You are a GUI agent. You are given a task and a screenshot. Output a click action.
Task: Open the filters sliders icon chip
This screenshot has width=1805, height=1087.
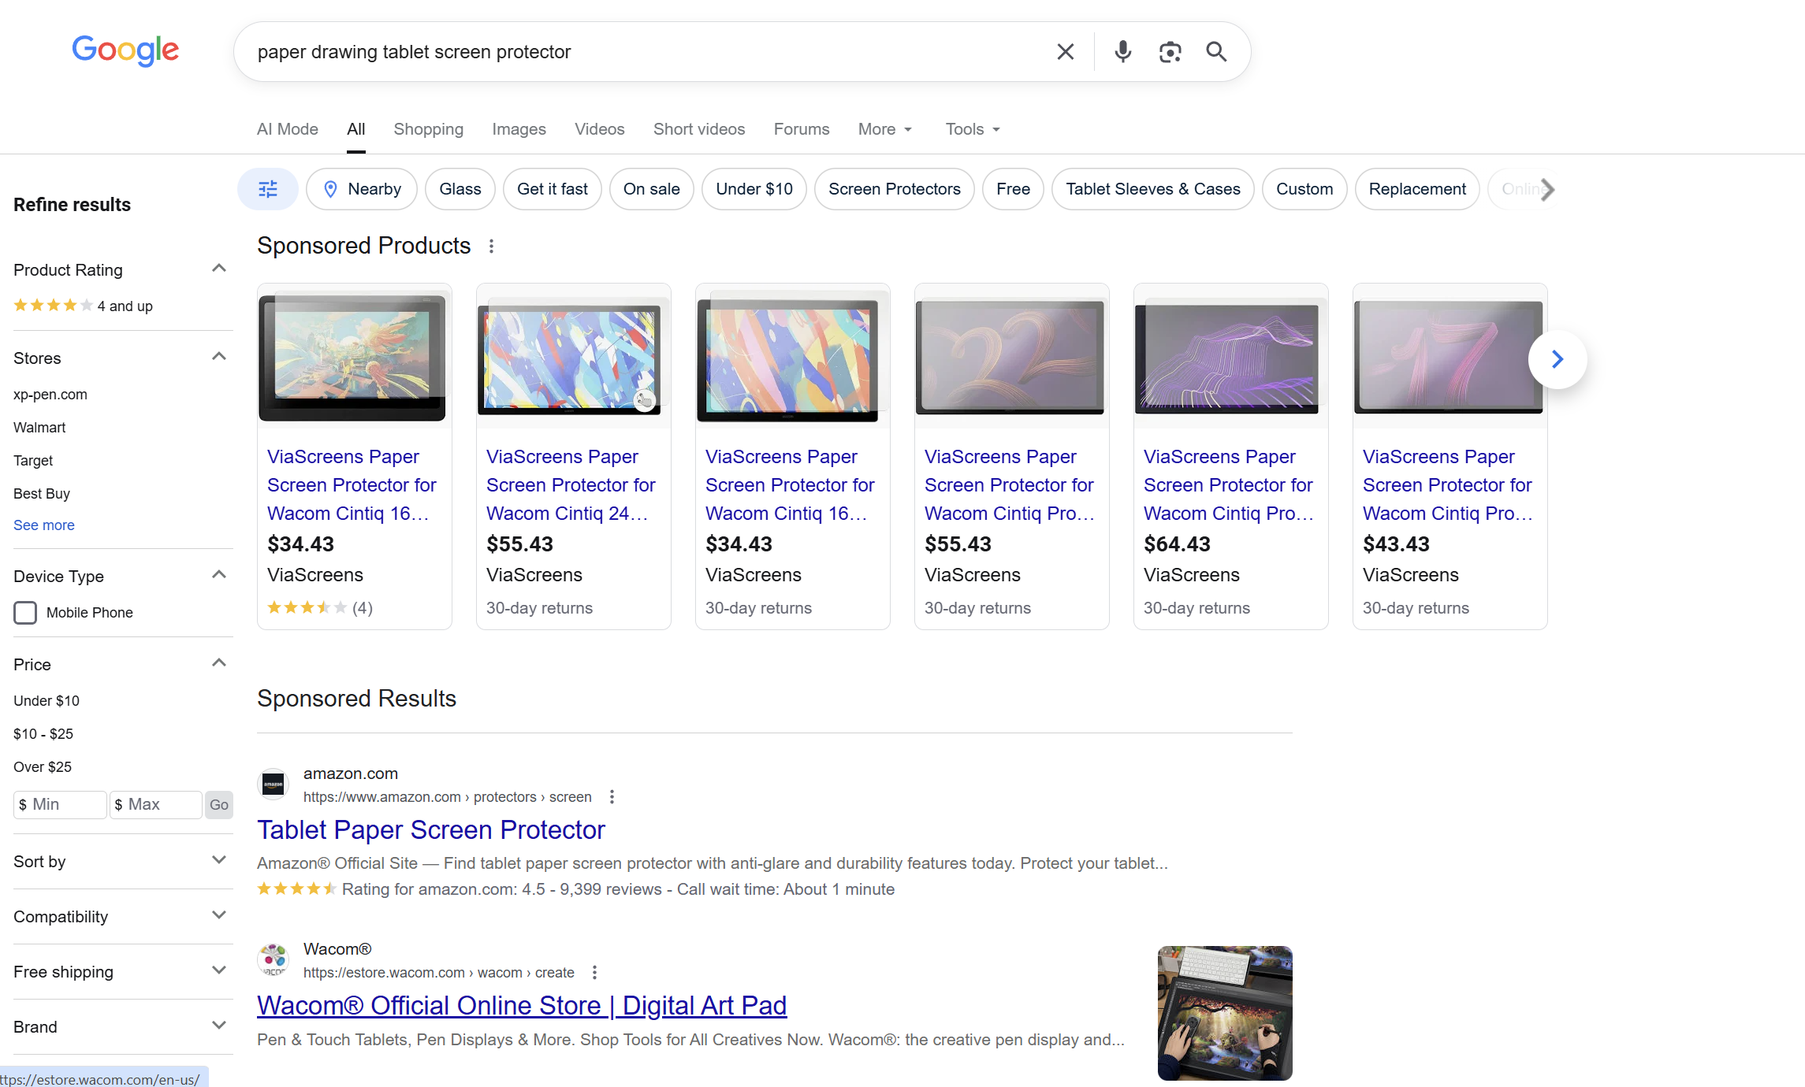point(268,189)
